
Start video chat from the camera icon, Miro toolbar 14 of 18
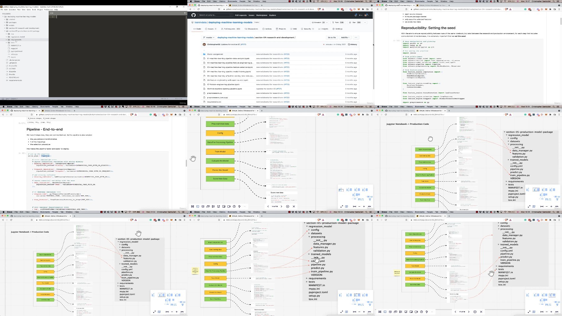point(229,206)
